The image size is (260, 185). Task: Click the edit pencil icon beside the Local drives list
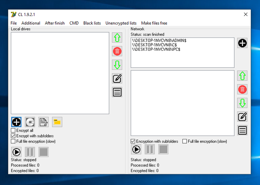click(x=117, y=79)
